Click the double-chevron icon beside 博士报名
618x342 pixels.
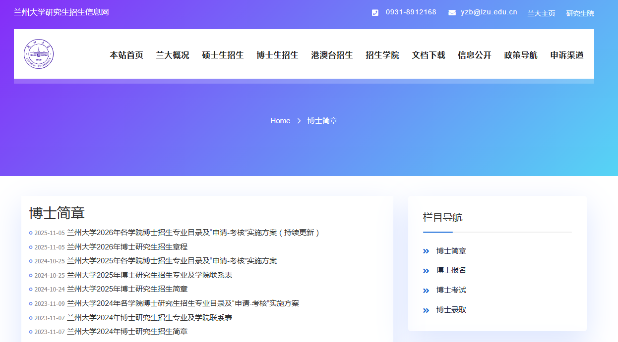(426, 271)
